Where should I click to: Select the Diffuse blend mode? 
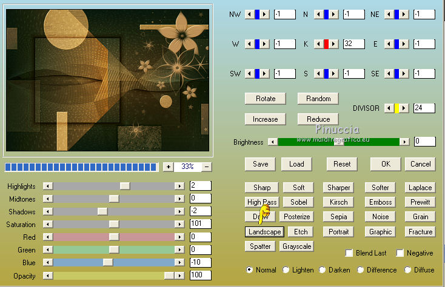(407, 269)
